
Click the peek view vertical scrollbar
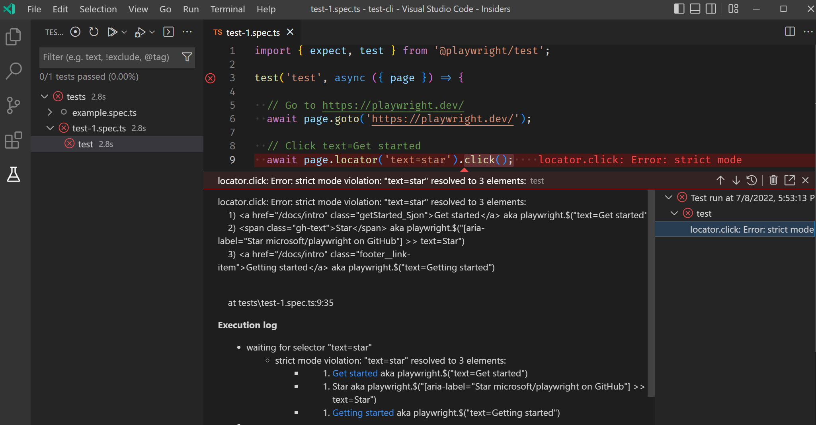(651, 293)
